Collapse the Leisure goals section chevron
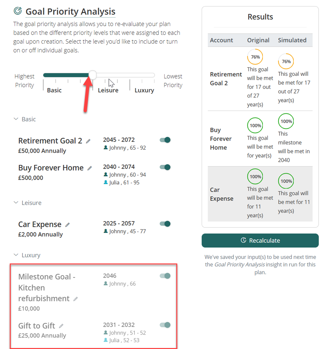 pos(15,203)
